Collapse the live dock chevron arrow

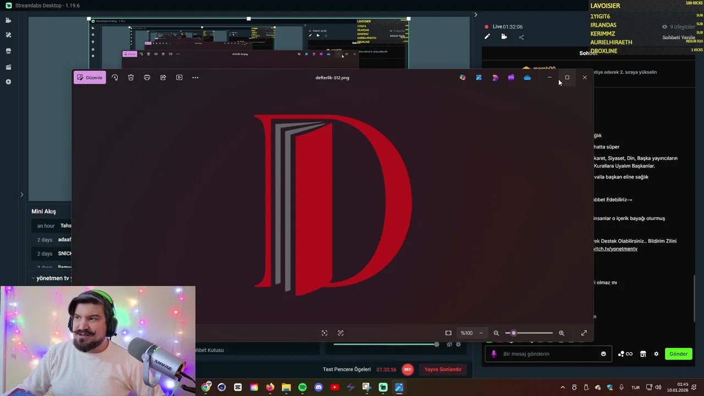point(476,15)
